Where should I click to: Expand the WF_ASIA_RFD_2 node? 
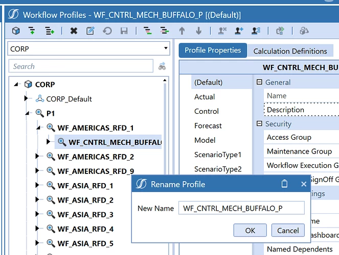(x=37, y=199)
